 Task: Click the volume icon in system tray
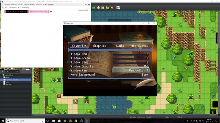(200, 121)
